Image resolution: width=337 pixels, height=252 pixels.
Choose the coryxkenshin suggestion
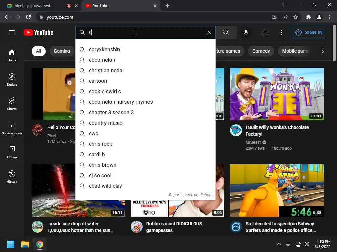145,49
